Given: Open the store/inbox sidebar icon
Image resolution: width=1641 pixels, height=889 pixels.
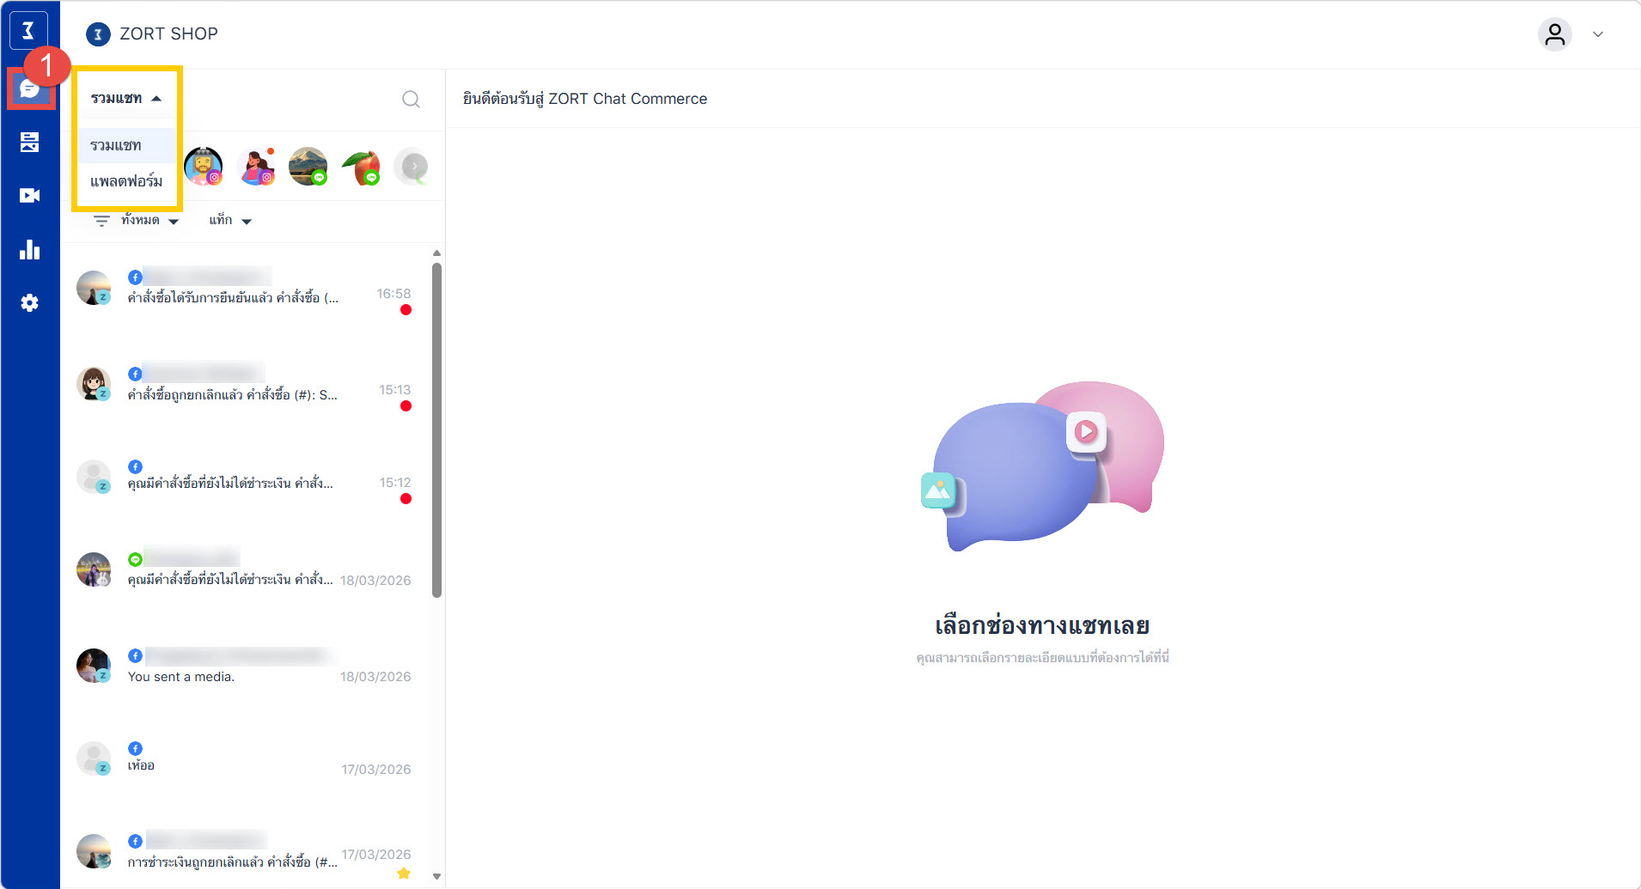Looking at the screenshot, I should pyautogui.click(x=30, y=143).
